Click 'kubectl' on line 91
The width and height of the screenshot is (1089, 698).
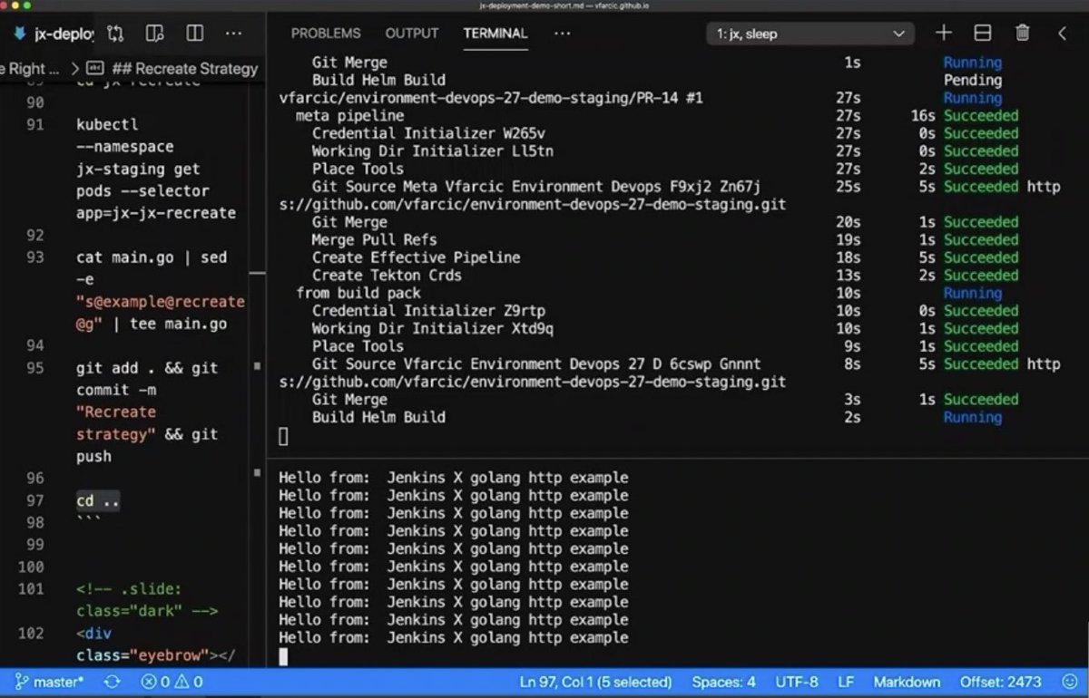[x=107, y=124]
